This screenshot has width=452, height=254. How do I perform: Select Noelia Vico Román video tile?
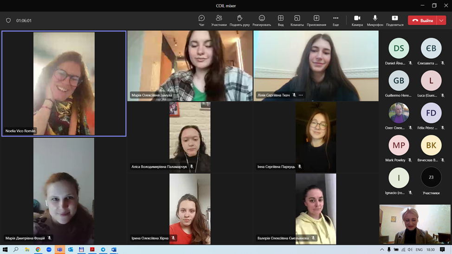(x=64, y=83)
